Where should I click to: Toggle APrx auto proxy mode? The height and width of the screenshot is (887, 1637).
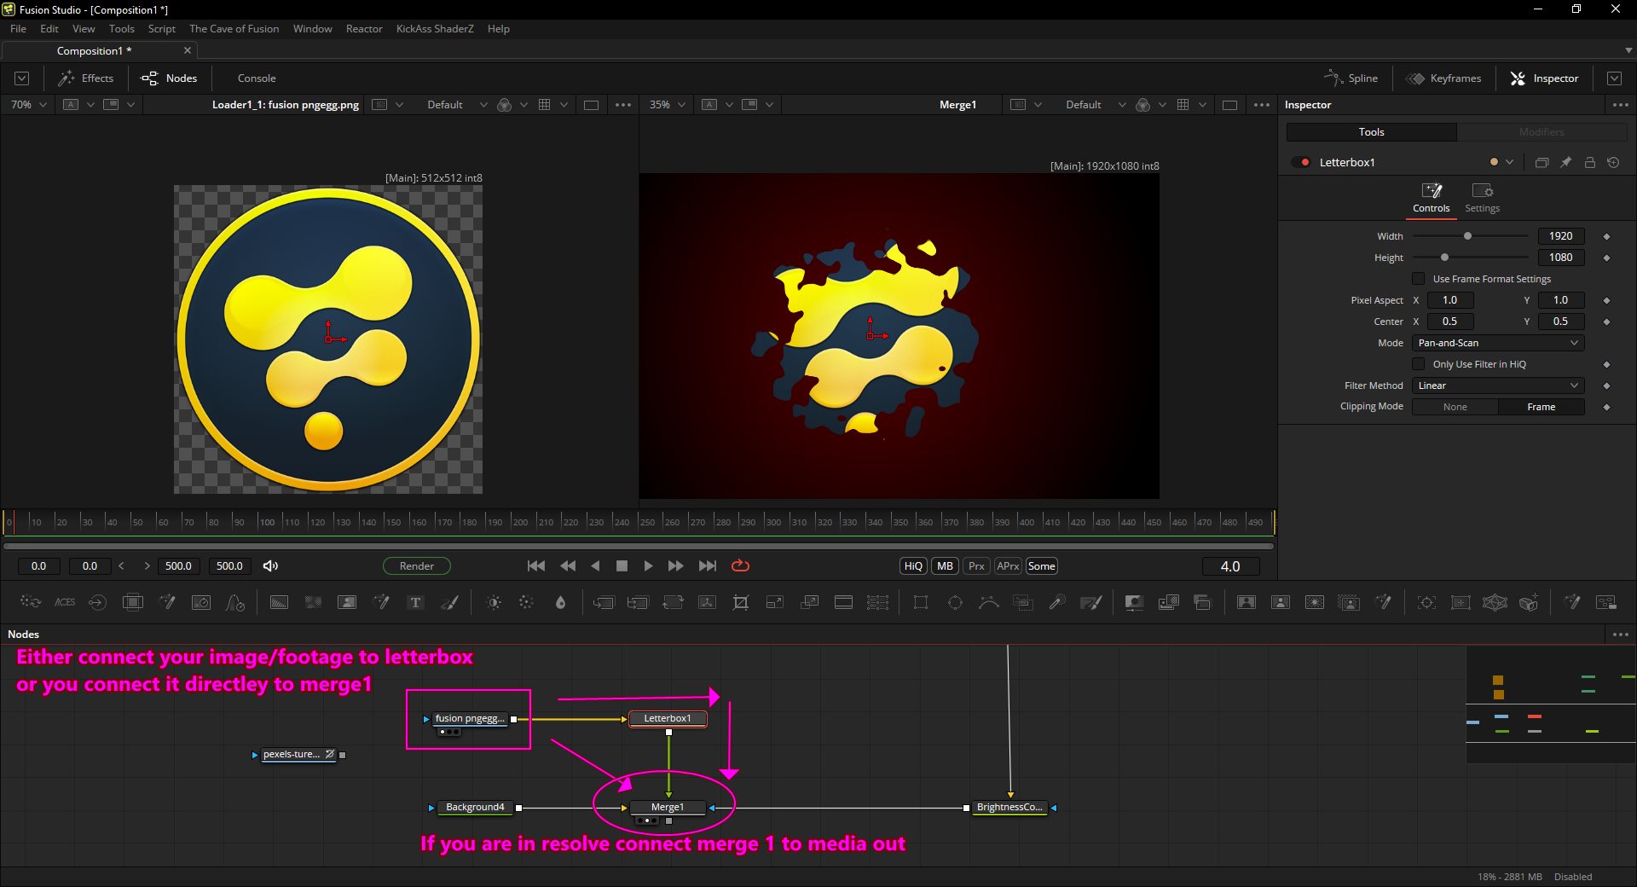click(x=1008, y=566)
